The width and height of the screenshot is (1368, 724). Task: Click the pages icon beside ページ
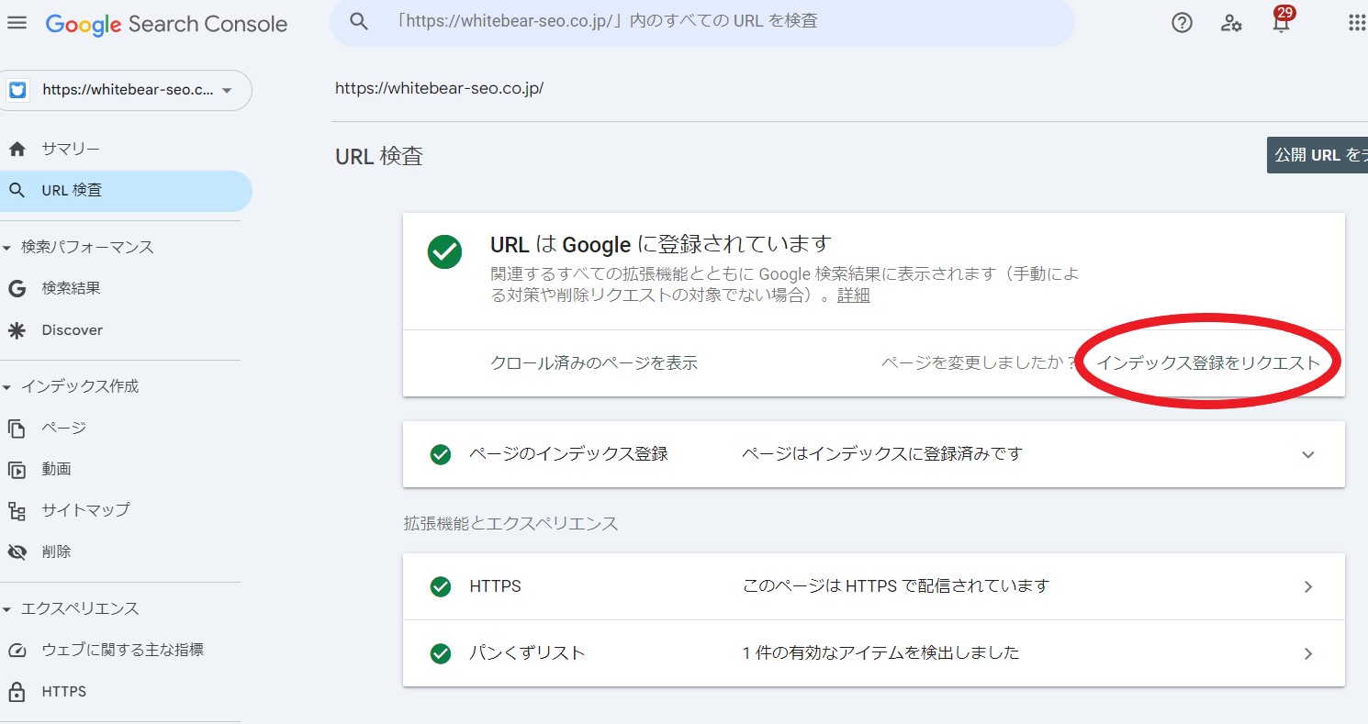tap(17, 428)
